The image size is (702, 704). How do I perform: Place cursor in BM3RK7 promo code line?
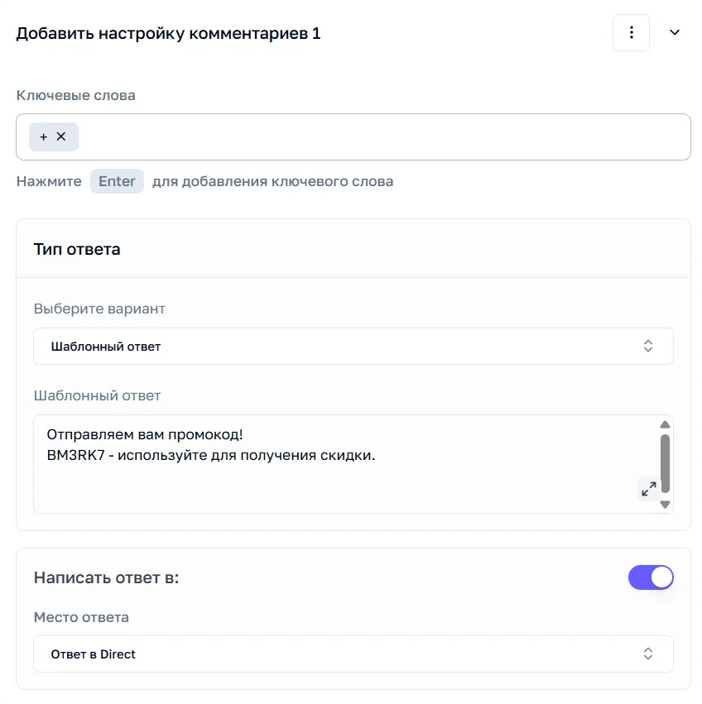tap(211, 455)
